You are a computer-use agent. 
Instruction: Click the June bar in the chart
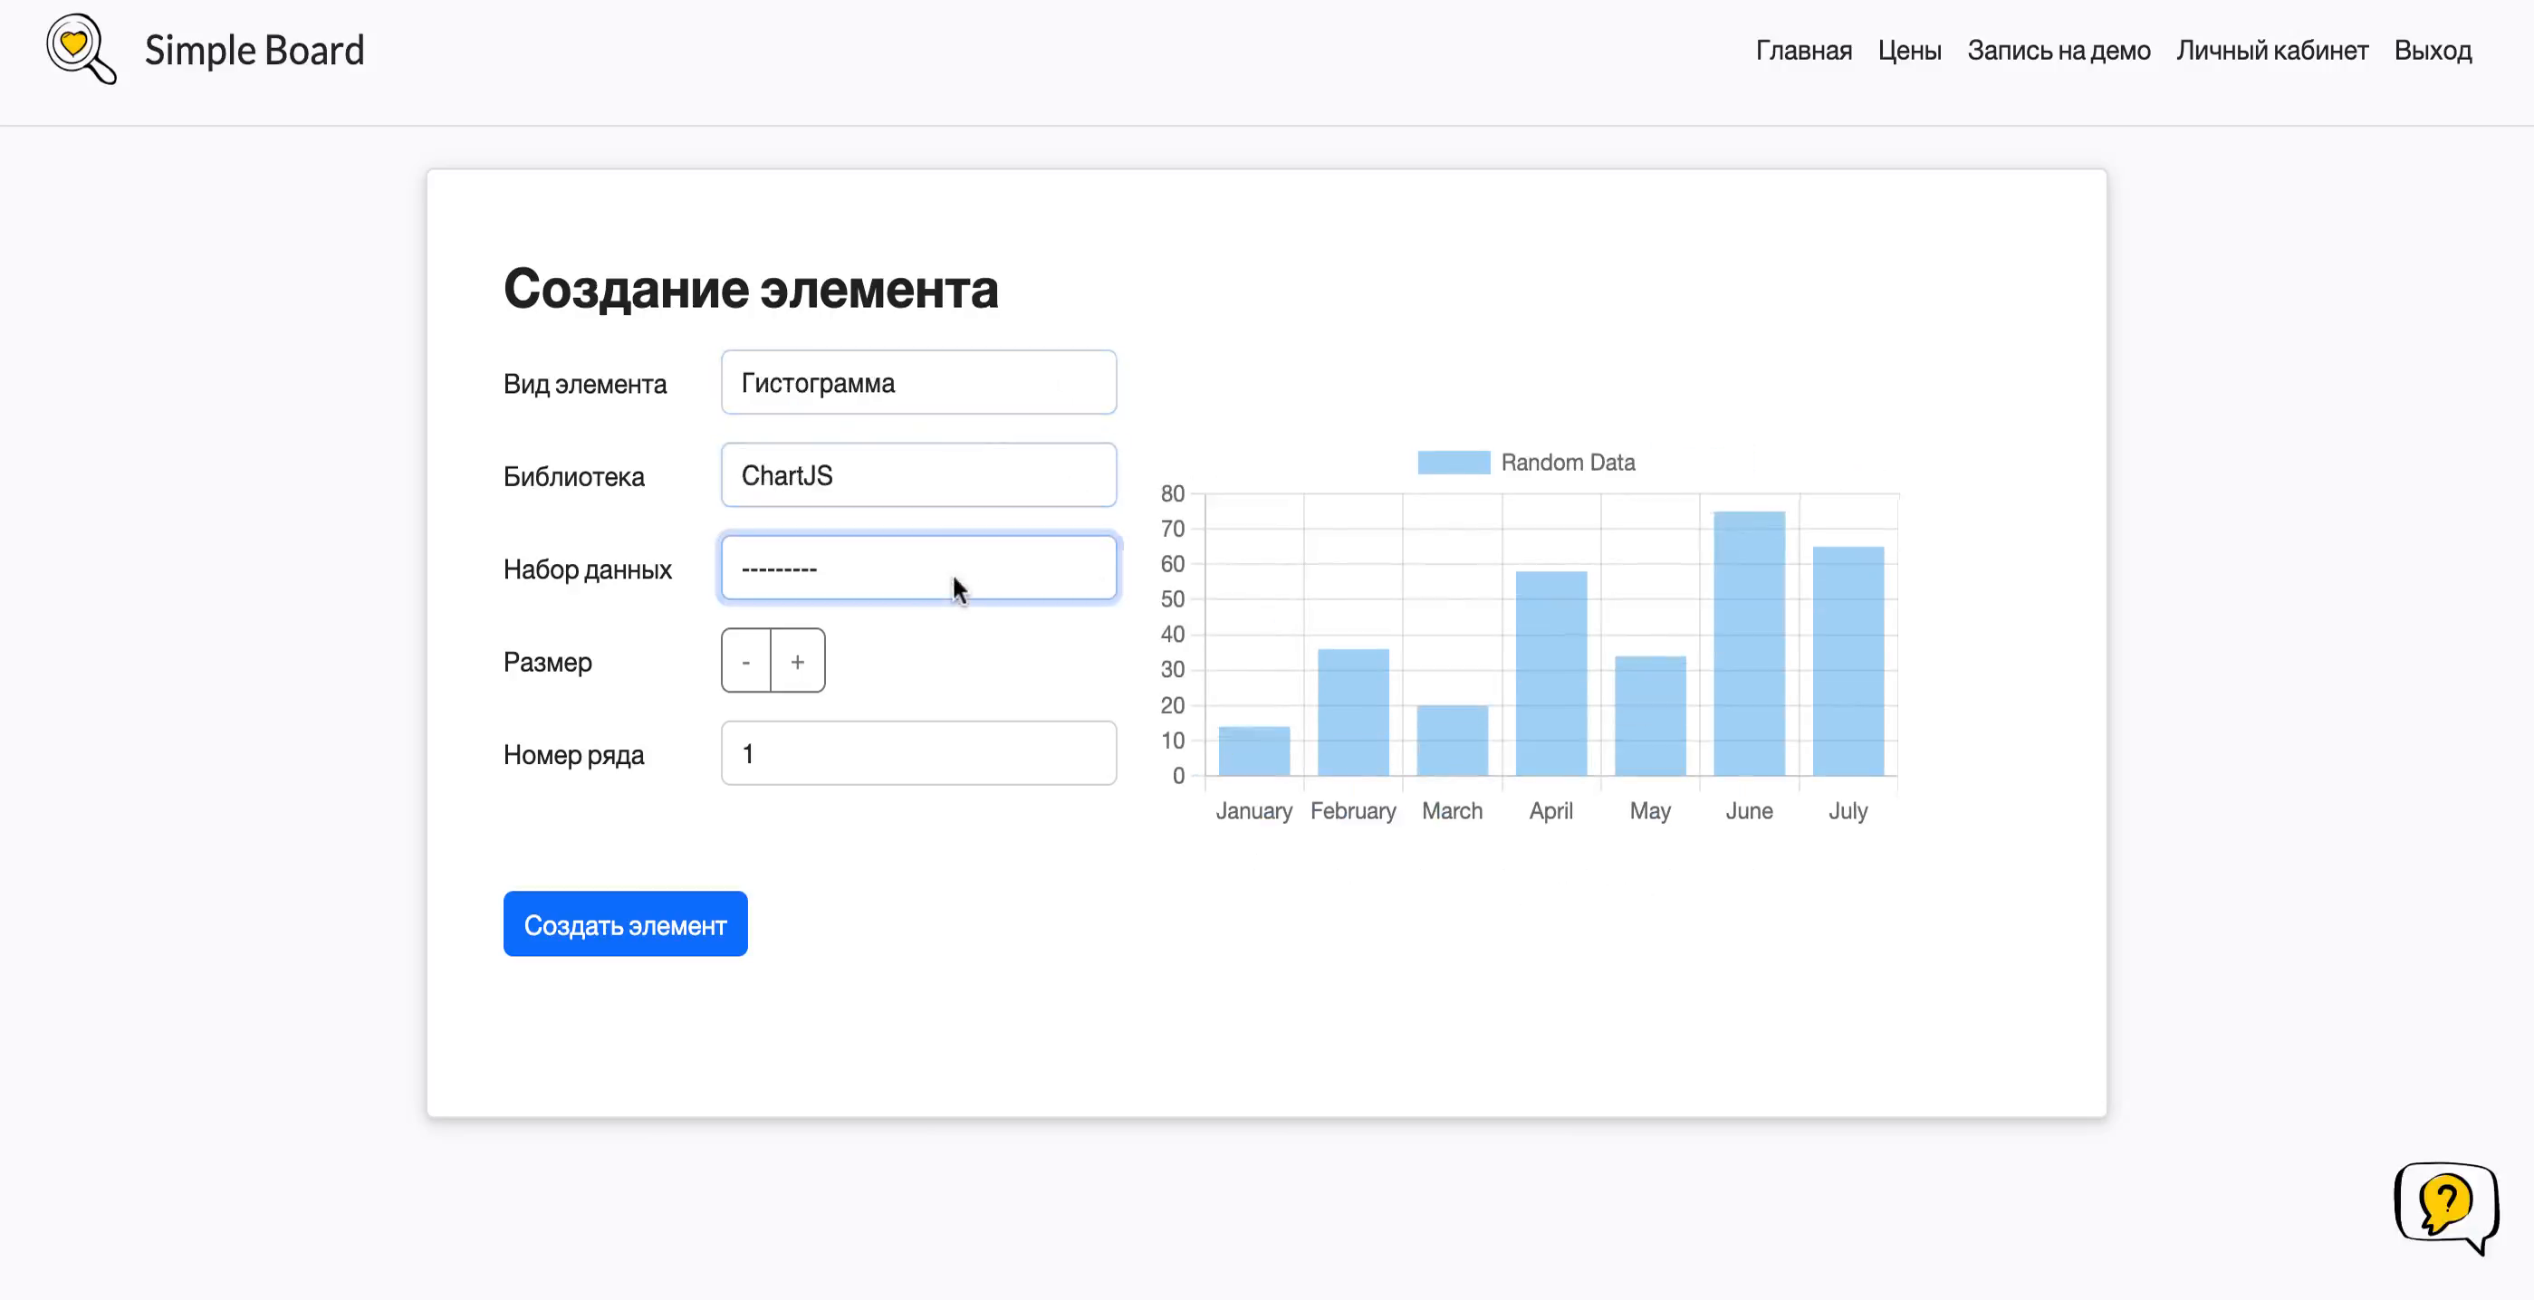coord(1749,643)
